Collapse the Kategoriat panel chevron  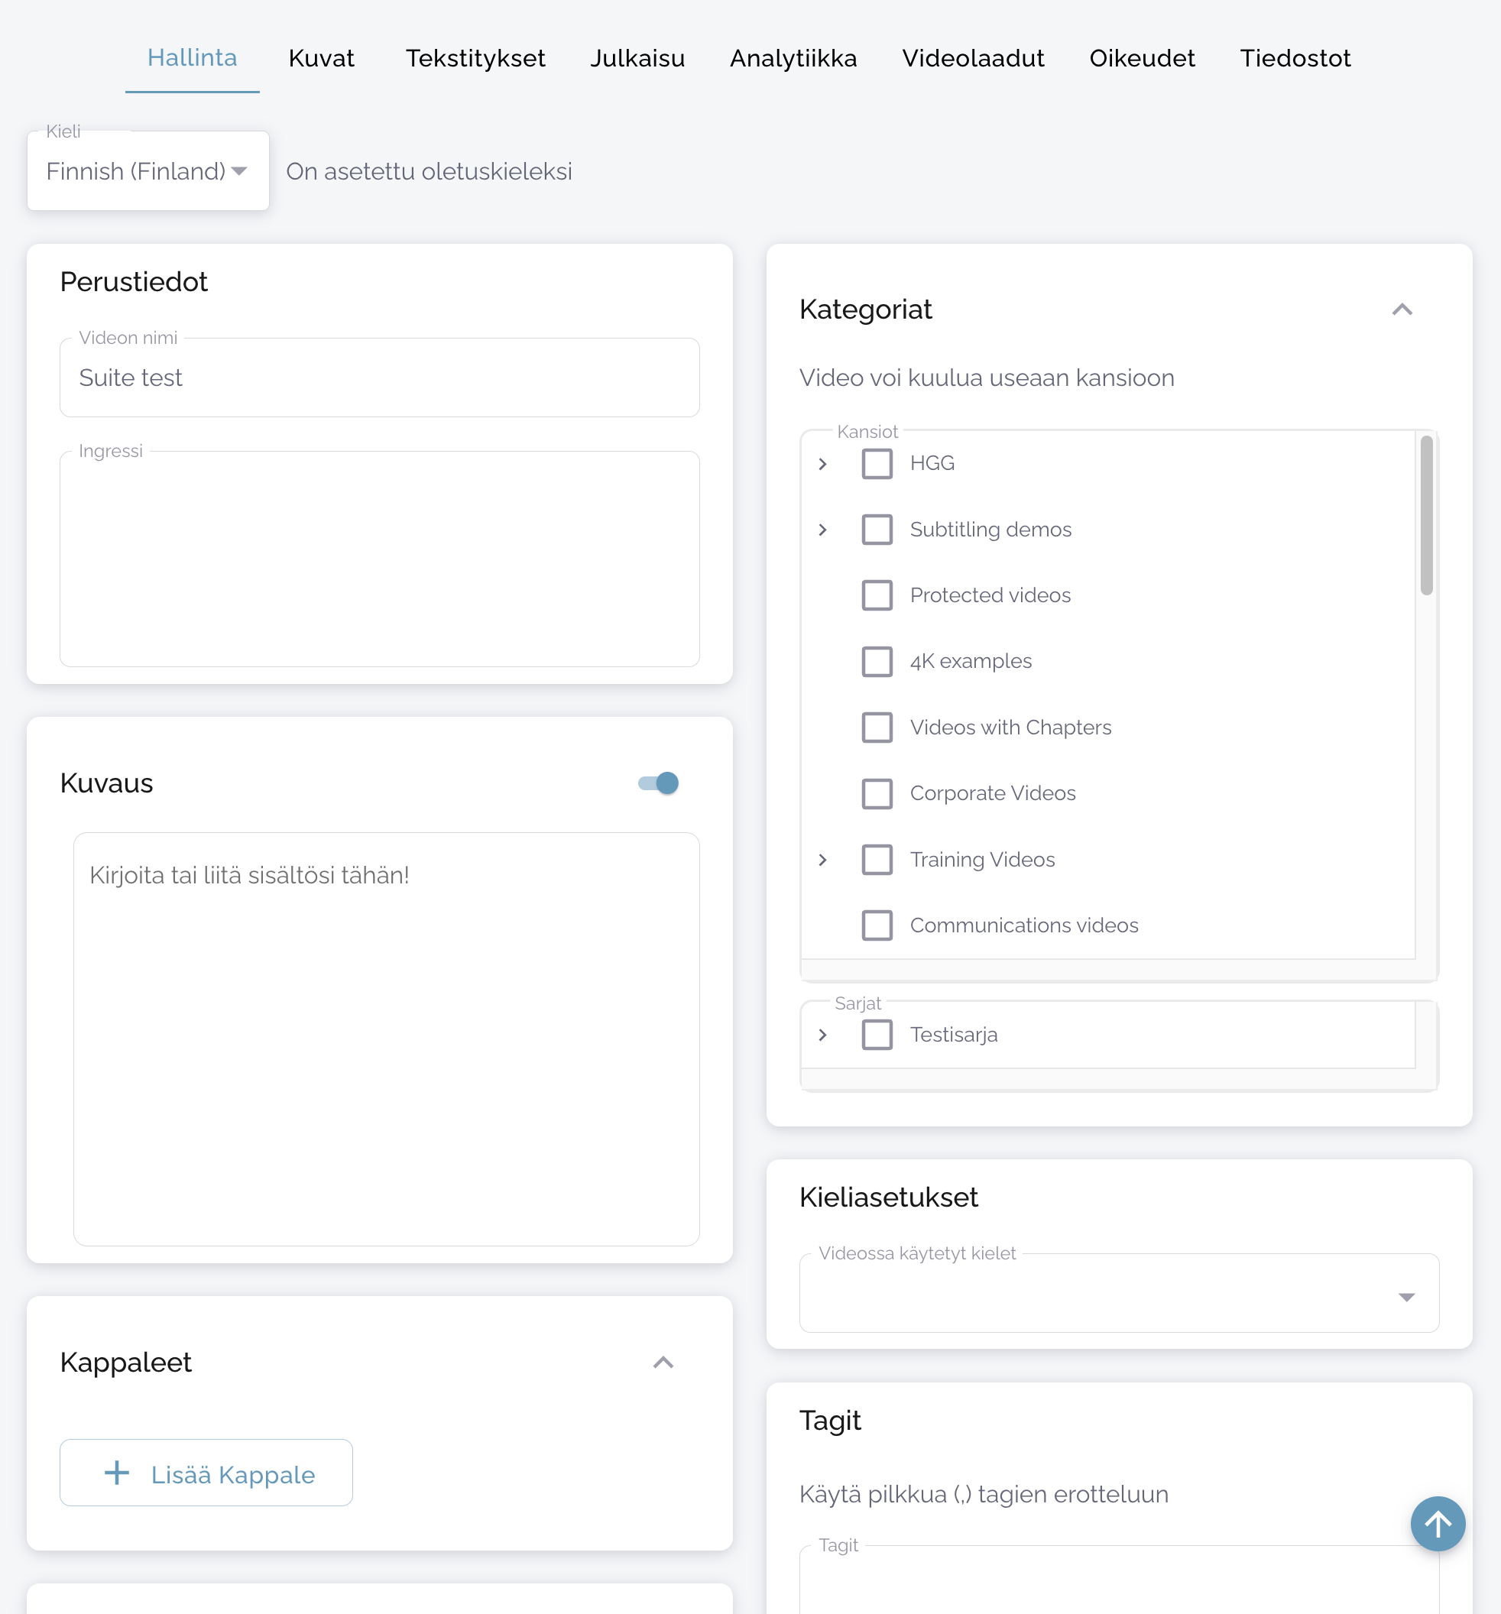[1401, 310]
